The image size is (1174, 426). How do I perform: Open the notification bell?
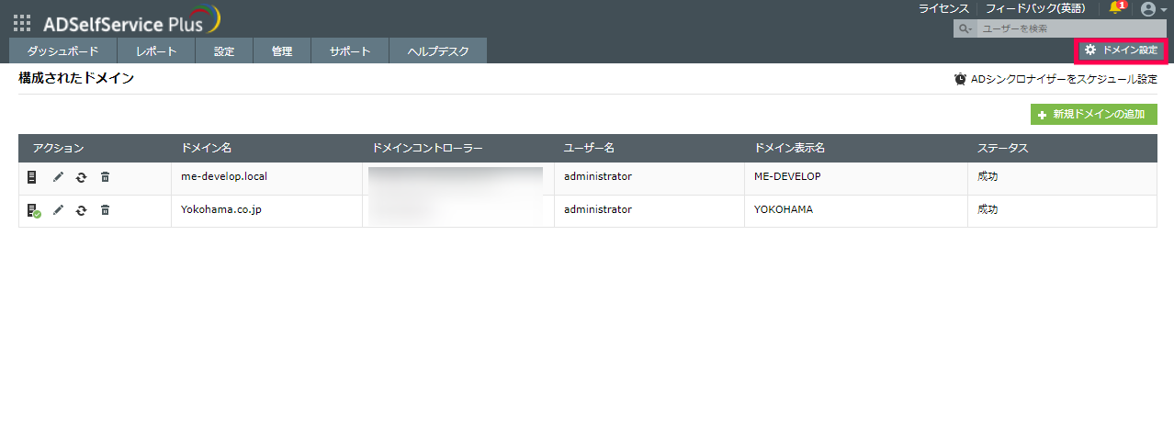tap(1116, 8)
